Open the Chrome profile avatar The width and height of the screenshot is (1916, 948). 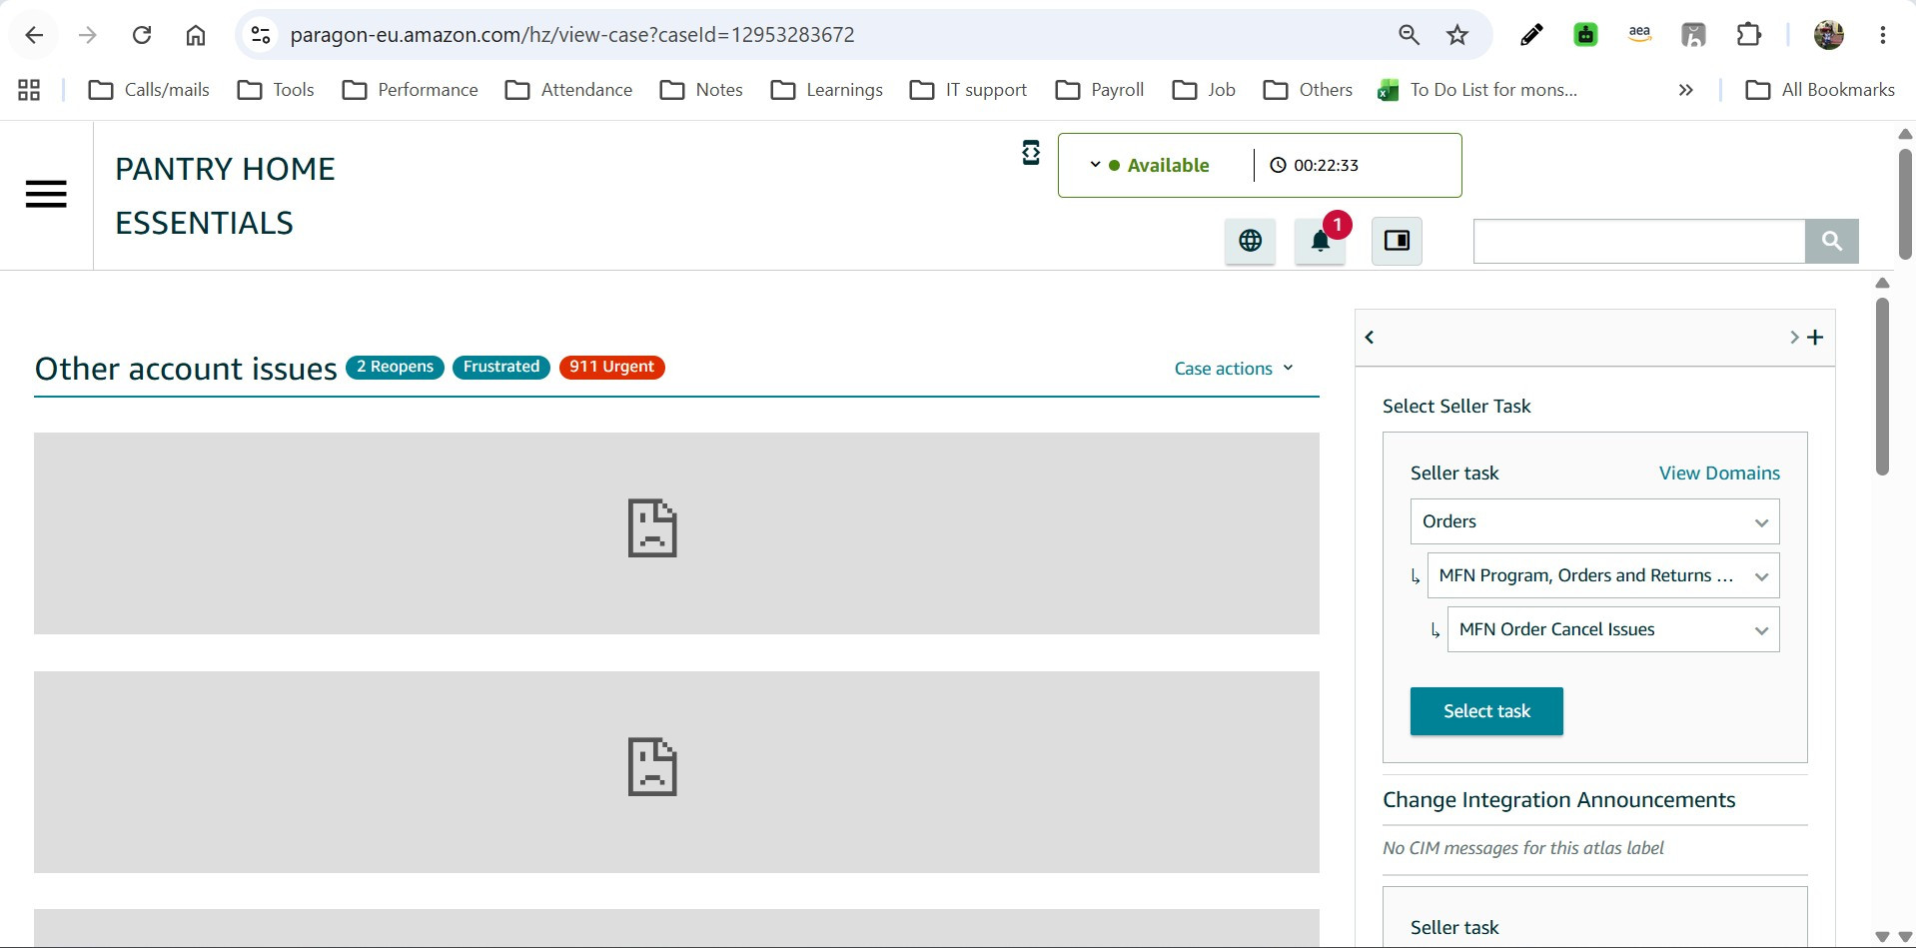pyautogui.click(x=1829, y=35)
